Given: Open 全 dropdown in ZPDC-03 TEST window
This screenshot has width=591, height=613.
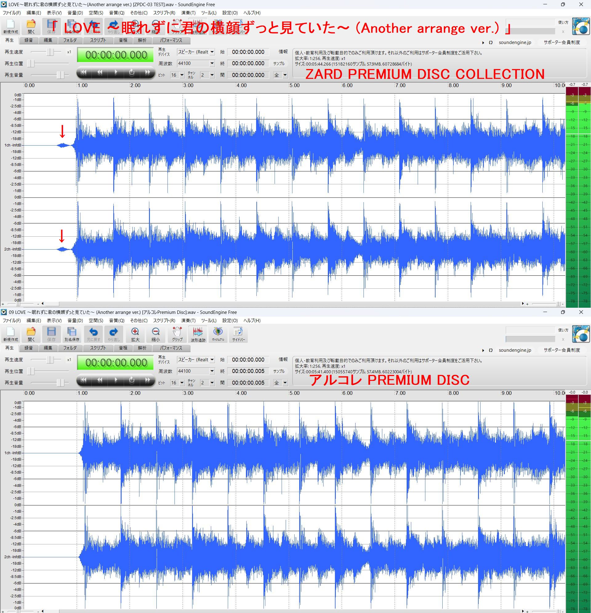Looking at the screenshot, I should pos(281,75).
